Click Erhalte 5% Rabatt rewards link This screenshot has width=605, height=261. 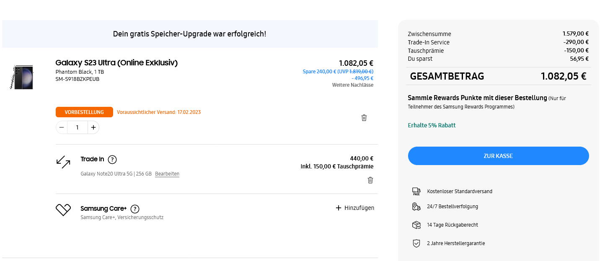[x=432, y=125]
